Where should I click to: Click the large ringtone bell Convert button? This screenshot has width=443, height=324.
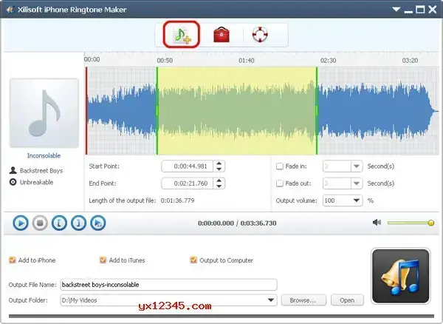click(x=401, y=276)
